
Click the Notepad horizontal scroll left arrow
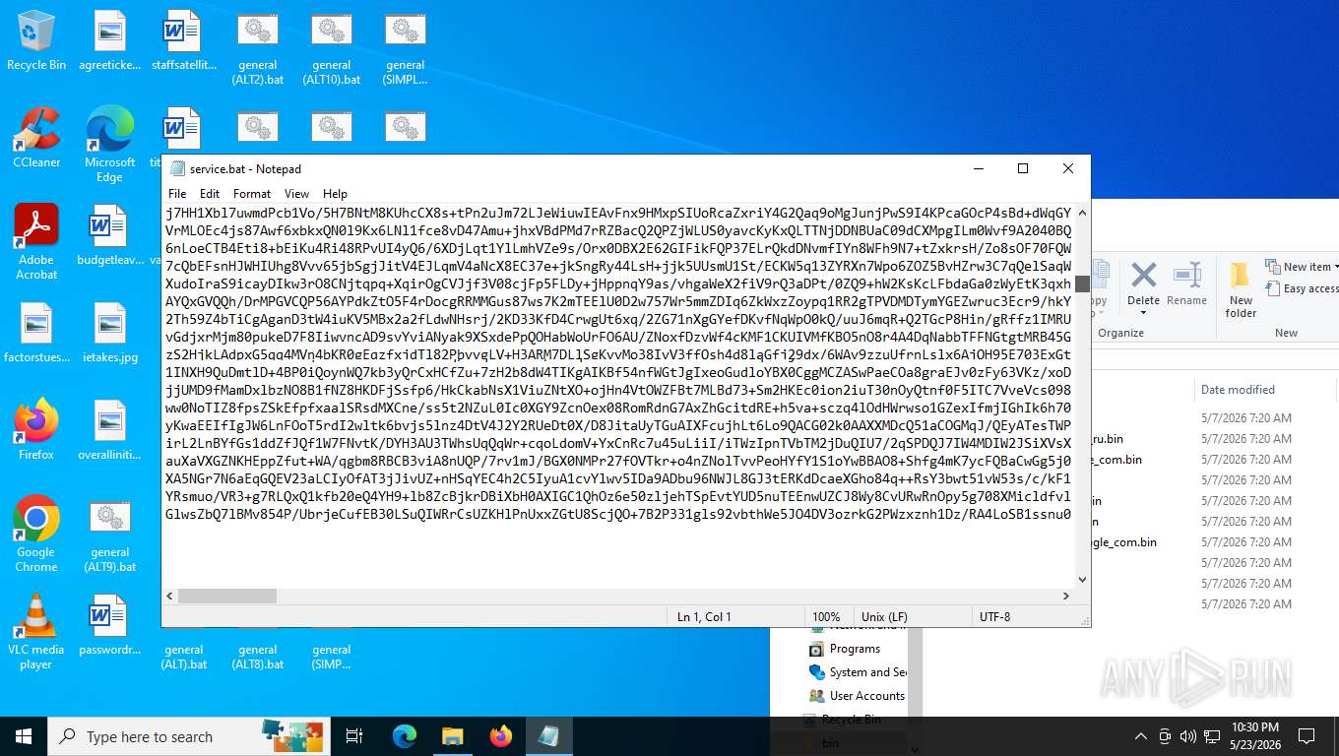point(170,597)
